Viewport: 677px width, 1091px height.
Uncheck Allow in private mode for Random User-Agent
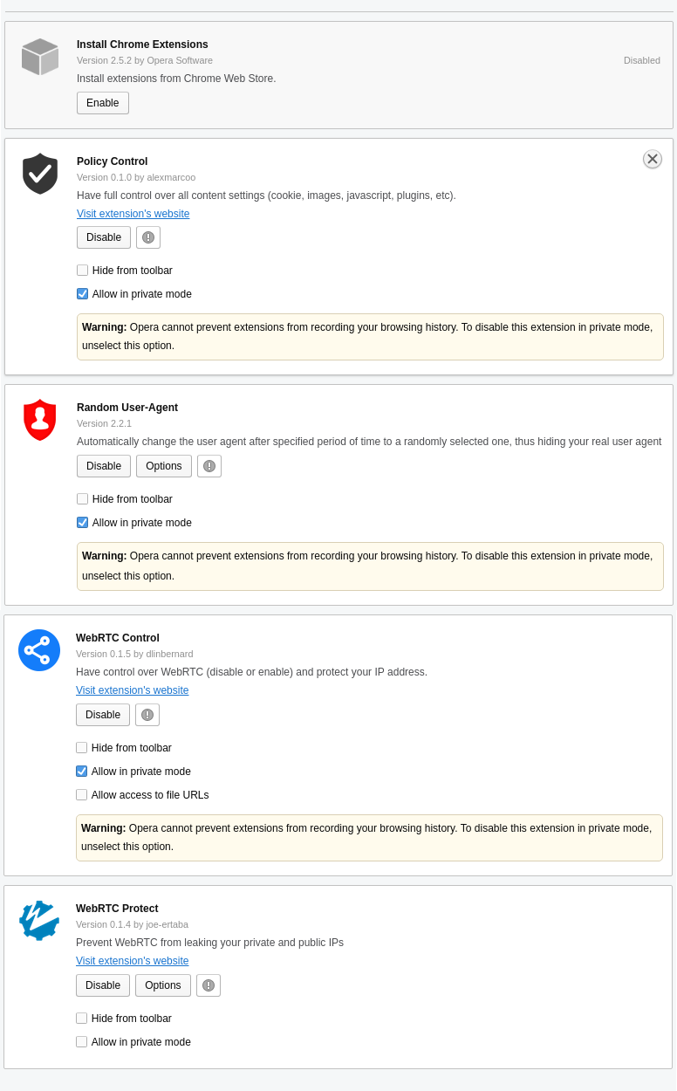point(82,522)
